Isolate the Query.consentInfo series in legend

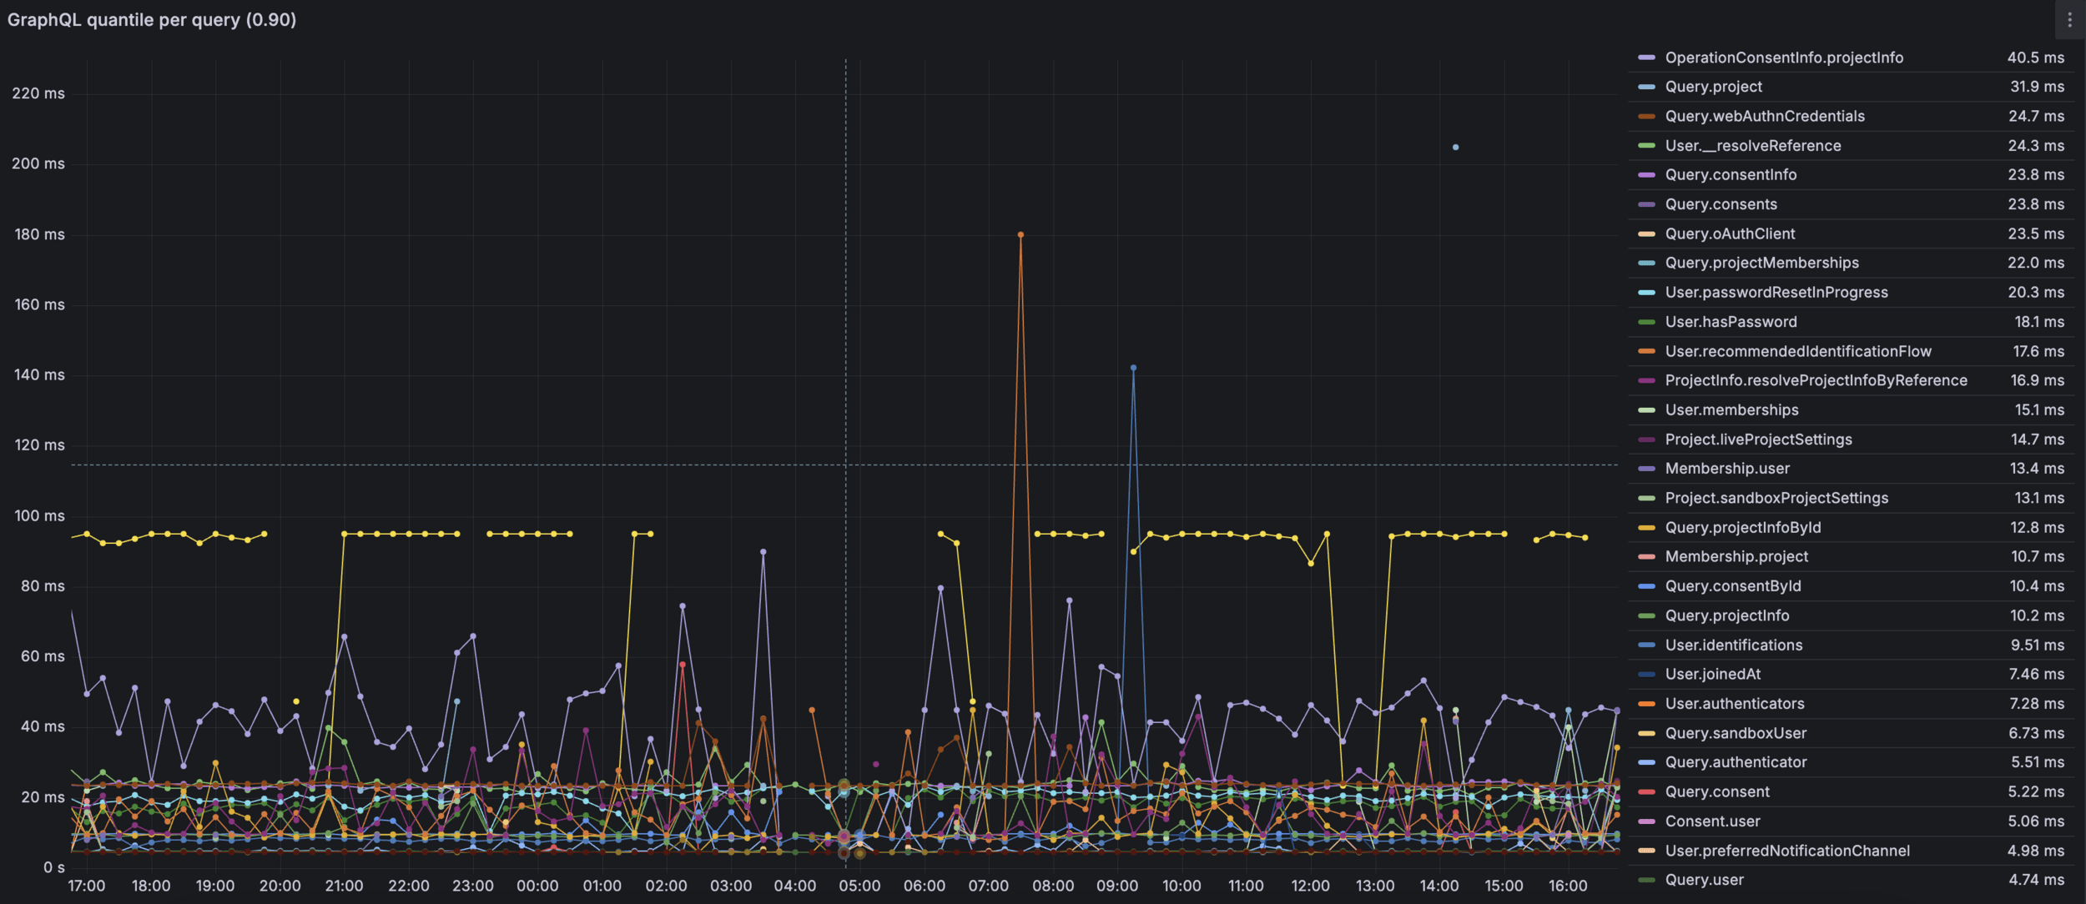1731,175
